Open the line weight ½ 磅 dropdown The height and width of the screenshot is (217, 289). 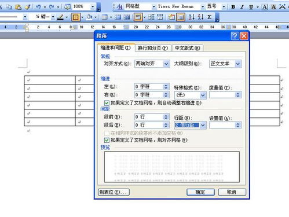click(53, 17)
